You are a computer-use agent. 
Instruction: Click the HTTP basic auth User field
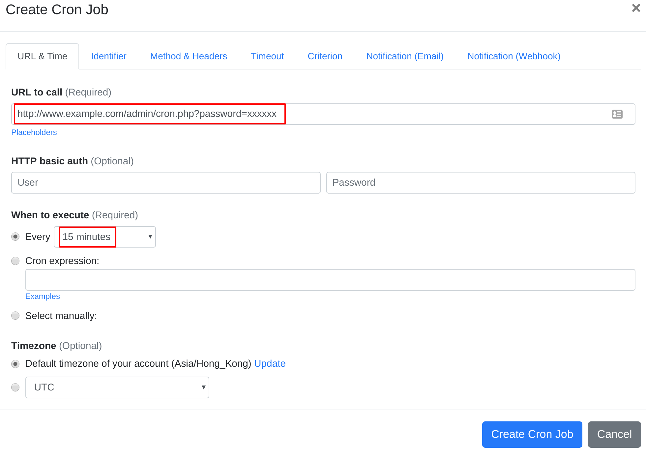coord(166,182)
